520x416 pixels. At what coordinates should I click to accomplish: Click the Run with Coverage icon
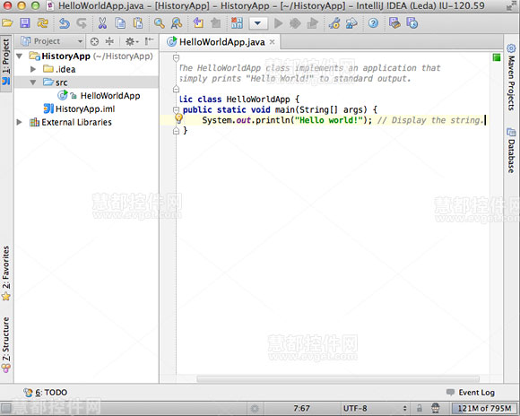(x=312, y=23)
